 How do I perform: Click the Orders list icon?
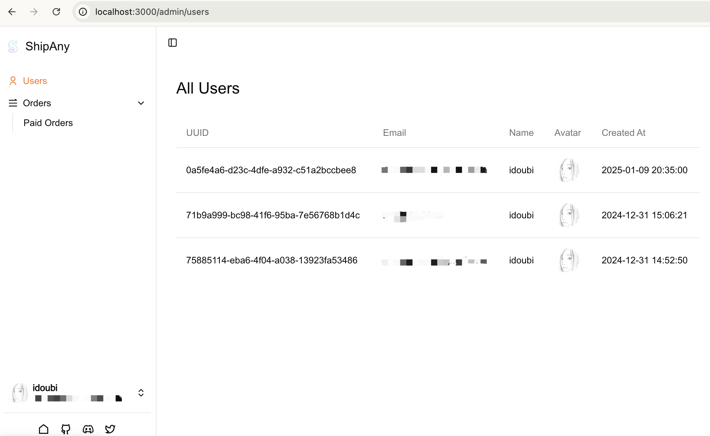(x=13, y=103)
